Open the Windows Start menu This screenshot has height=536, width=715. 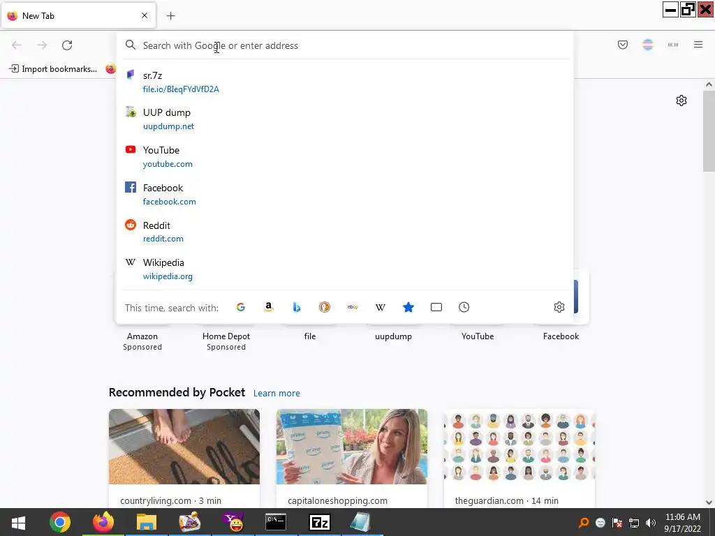[18, 522]
